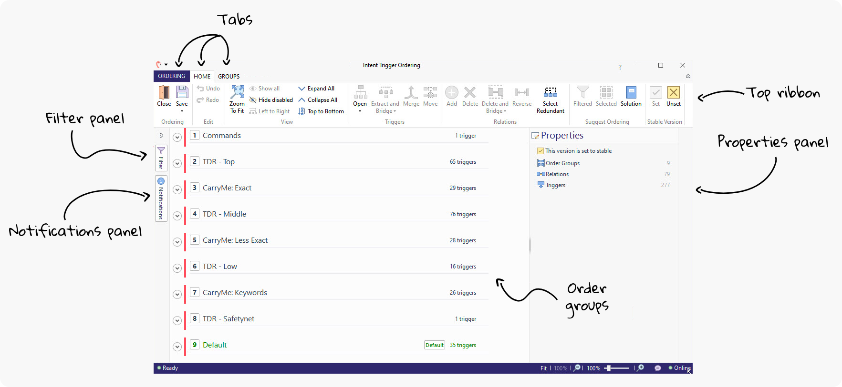Click the Select Redundant icon
842x387 pixels.
550,92
